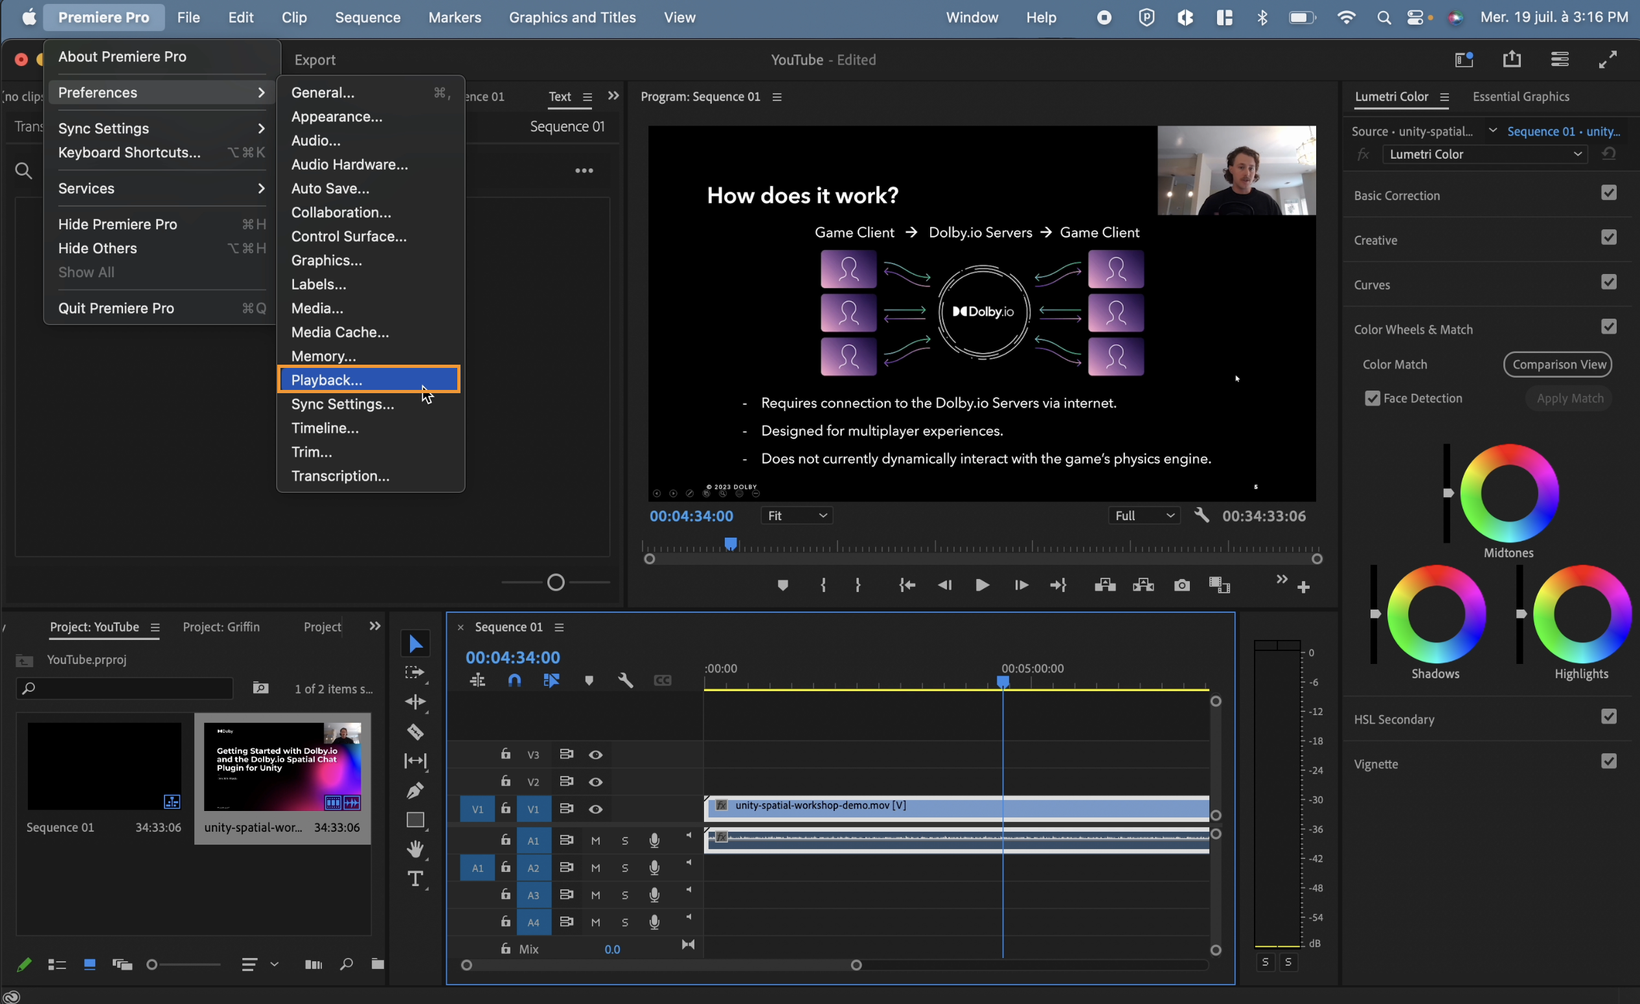Click the Play button in Program monitor

click(982, 585)
